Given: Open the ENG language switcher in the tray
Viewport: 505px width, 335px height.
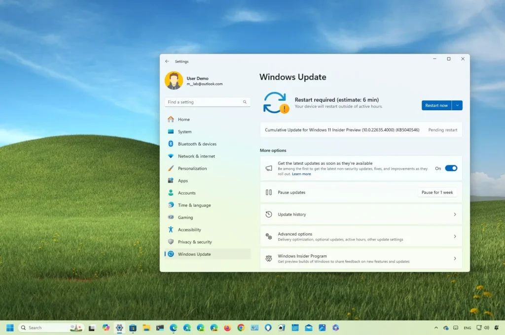Looking at the screenshot, I should click(x=468, y=328).
